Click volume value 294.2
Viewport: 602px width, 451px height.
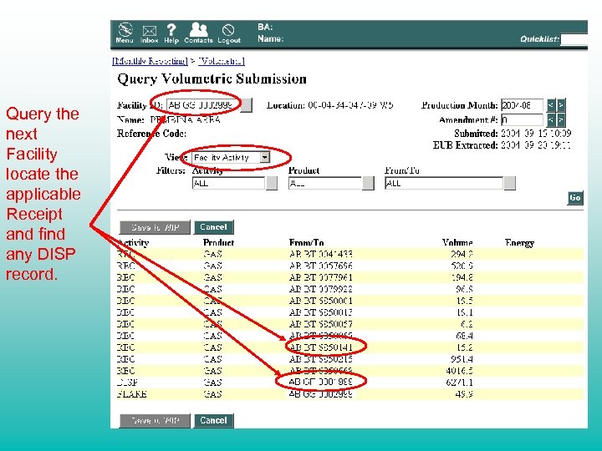click(x=462, y=254)
